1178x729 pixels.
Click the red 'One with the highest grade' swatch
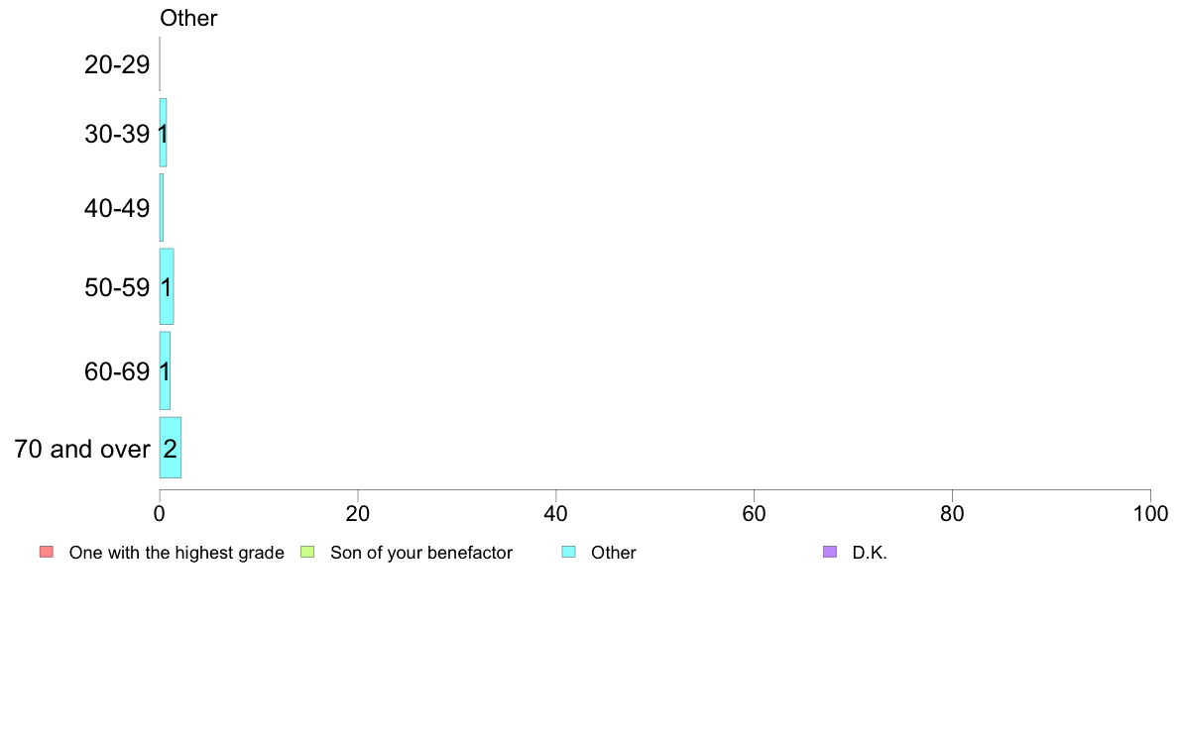coord(47,552)
